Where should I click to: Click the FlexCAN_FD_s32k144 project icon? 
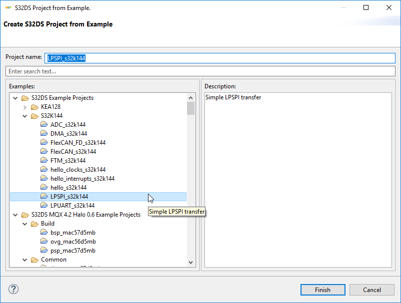44,142
